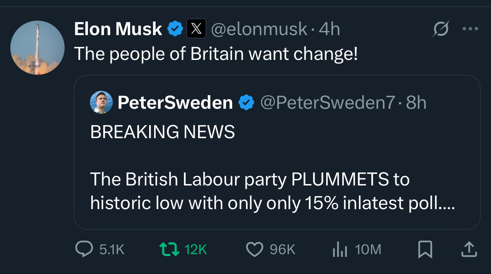Screen dimensions: 491x274
Task: Open PeterSweden's small profile avatar
Action: coord(101,102)
